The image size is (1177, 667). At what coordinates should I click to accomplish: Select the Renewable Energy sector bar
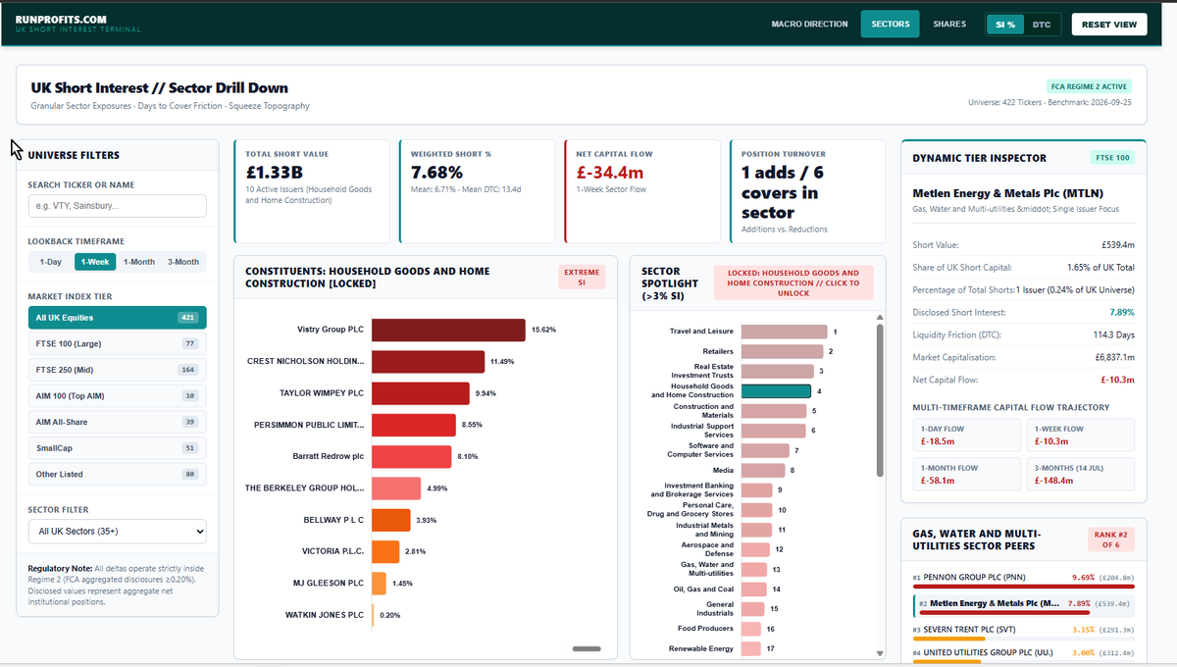point(751,648)
